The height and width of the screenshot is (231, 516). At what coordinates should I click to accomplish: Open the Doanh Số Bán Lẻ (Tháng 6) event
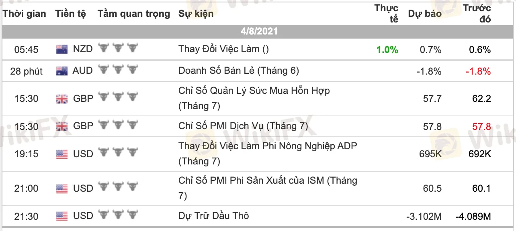pyautogui.click(x=239, y=71)
